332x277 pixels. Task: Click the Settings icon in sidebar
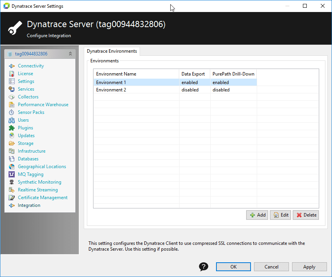click(12, 81)
